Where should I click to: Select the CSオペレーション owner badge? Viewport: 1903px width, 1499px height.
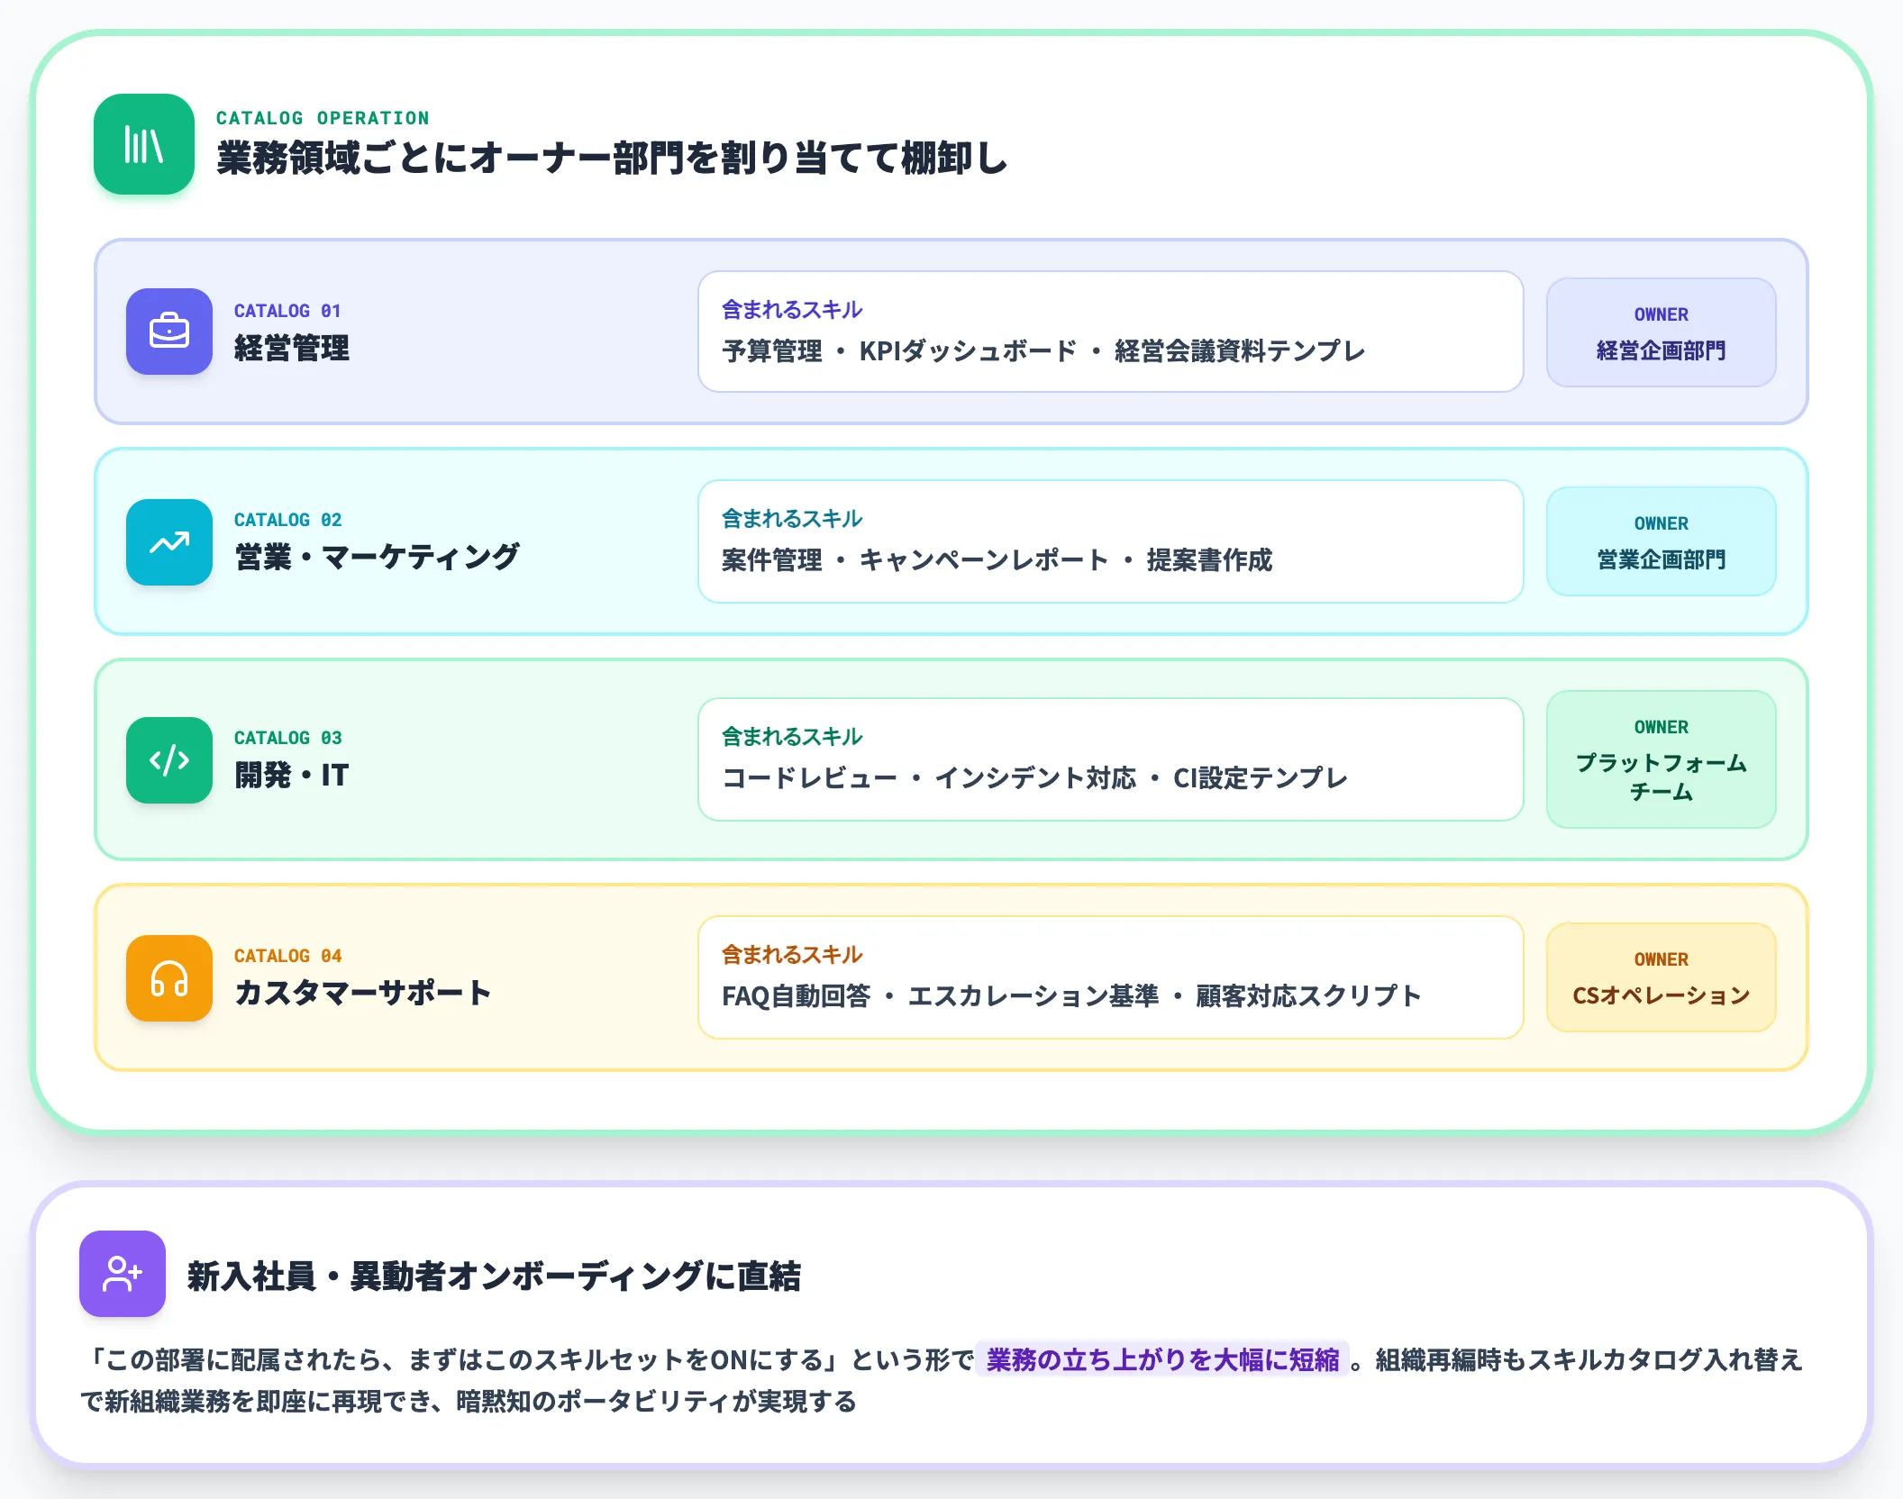point(1661,977)
